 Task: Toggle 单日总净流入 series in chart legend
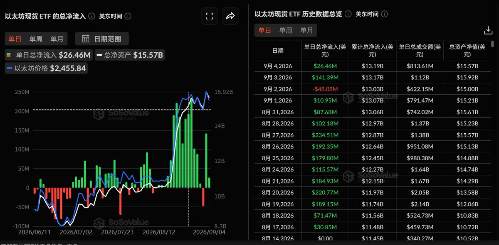point(48,54)
